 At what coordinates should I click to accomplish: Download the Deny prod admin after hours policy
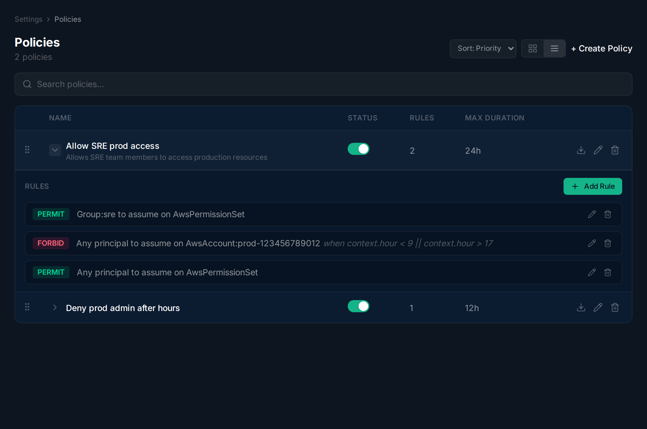click(x=581, y=307)
